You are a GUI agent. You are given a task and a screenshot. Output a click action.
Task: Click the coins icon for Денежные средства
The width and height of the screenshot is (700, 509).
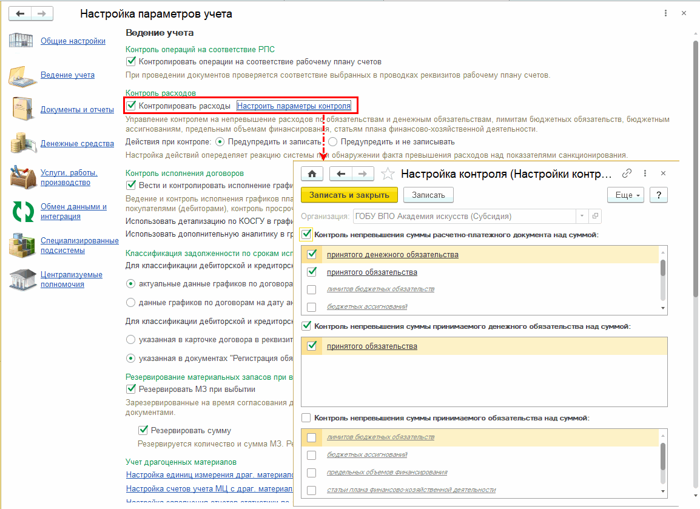(22, 143)
